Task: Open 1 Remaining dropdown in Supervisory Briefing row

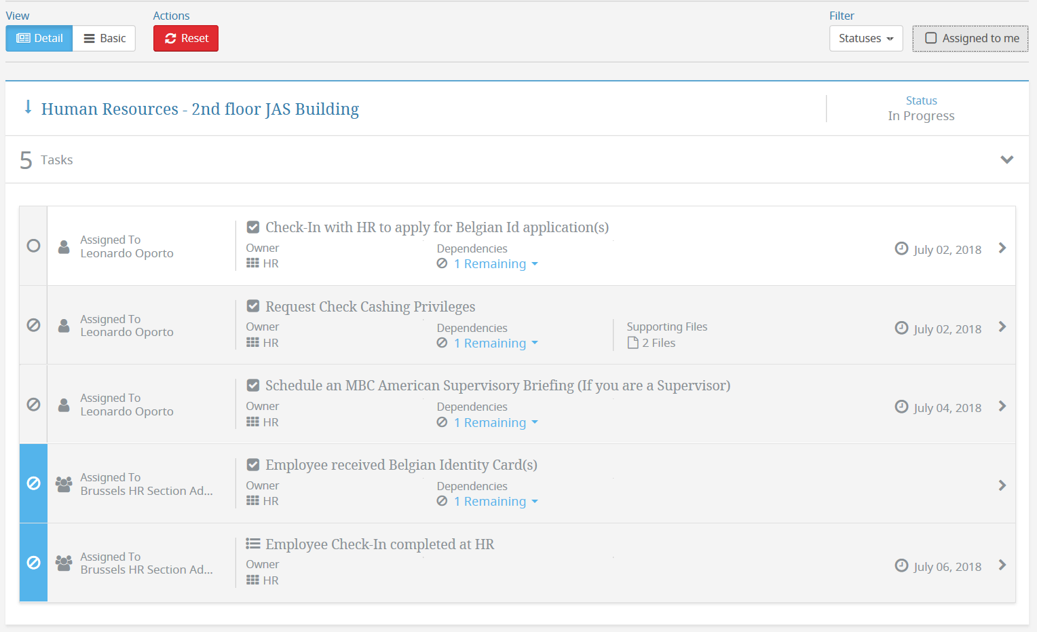Action: tap(496, 423)
